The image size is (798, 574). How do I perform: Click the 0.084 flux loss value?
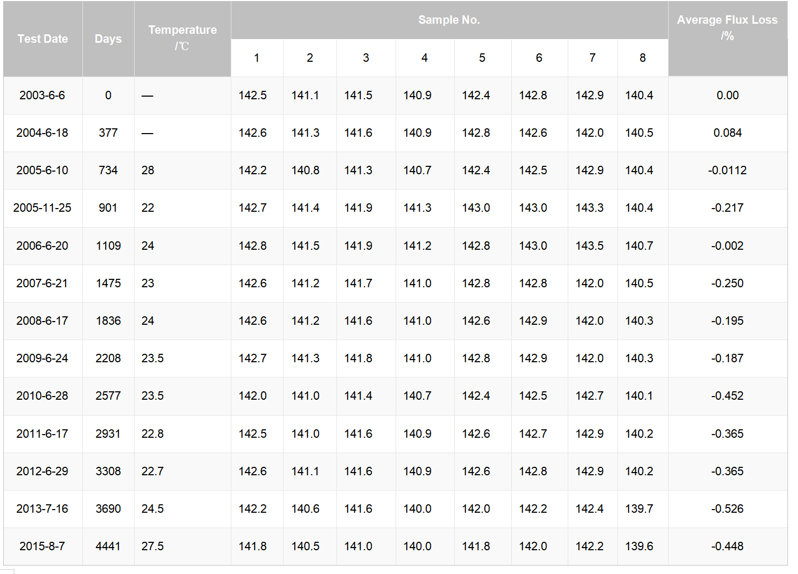728,133
